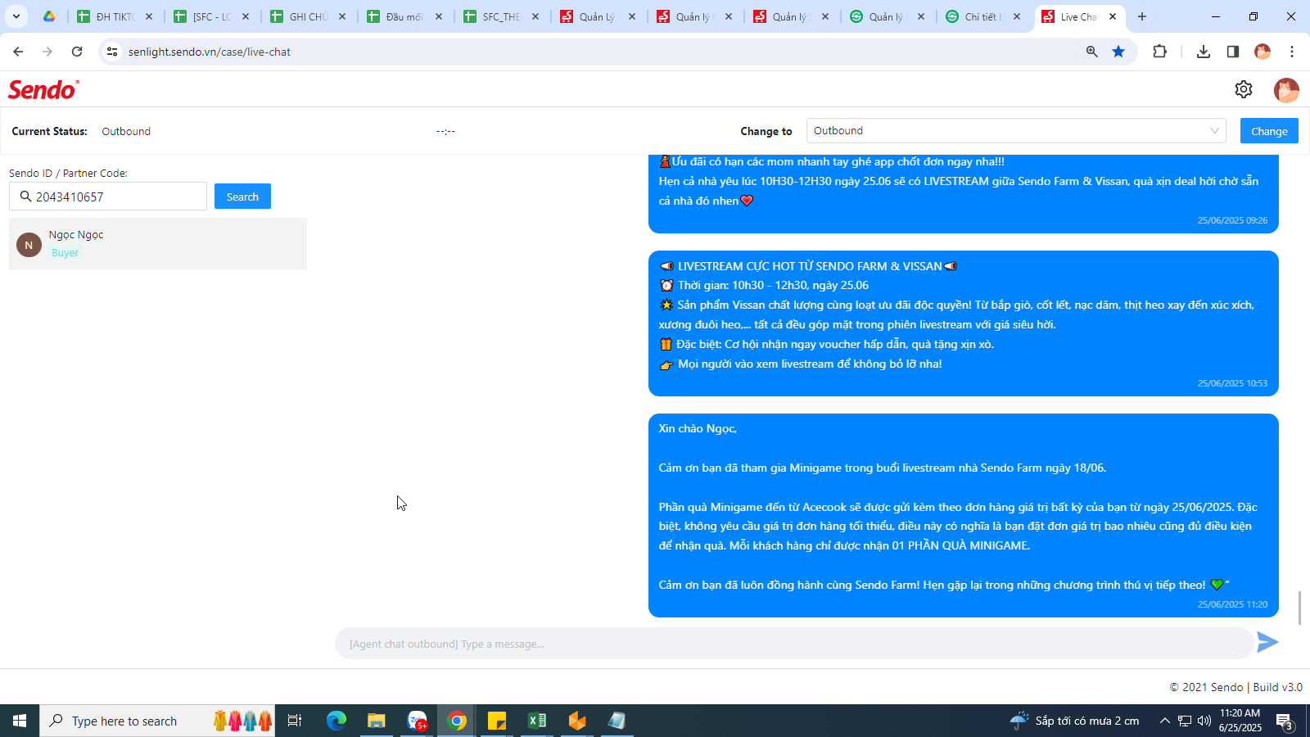The image size is (1310, 737).
Task: Reload the current page
Action: click(x=77, y=52)
